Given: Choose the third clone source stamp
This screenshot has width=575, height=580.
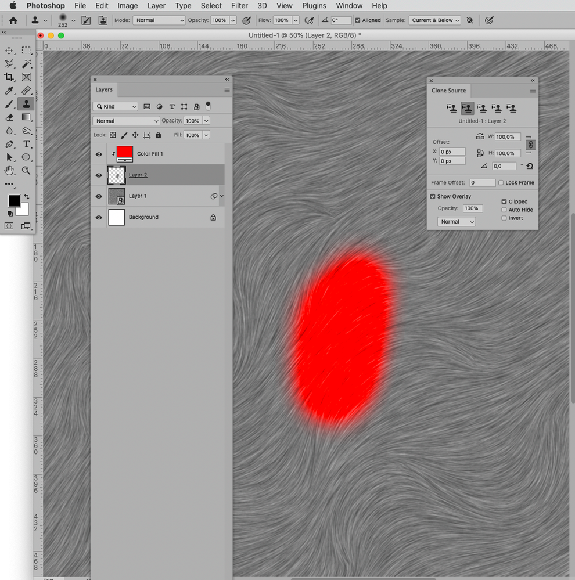Looking at the screenshot, I should [481, 108].
